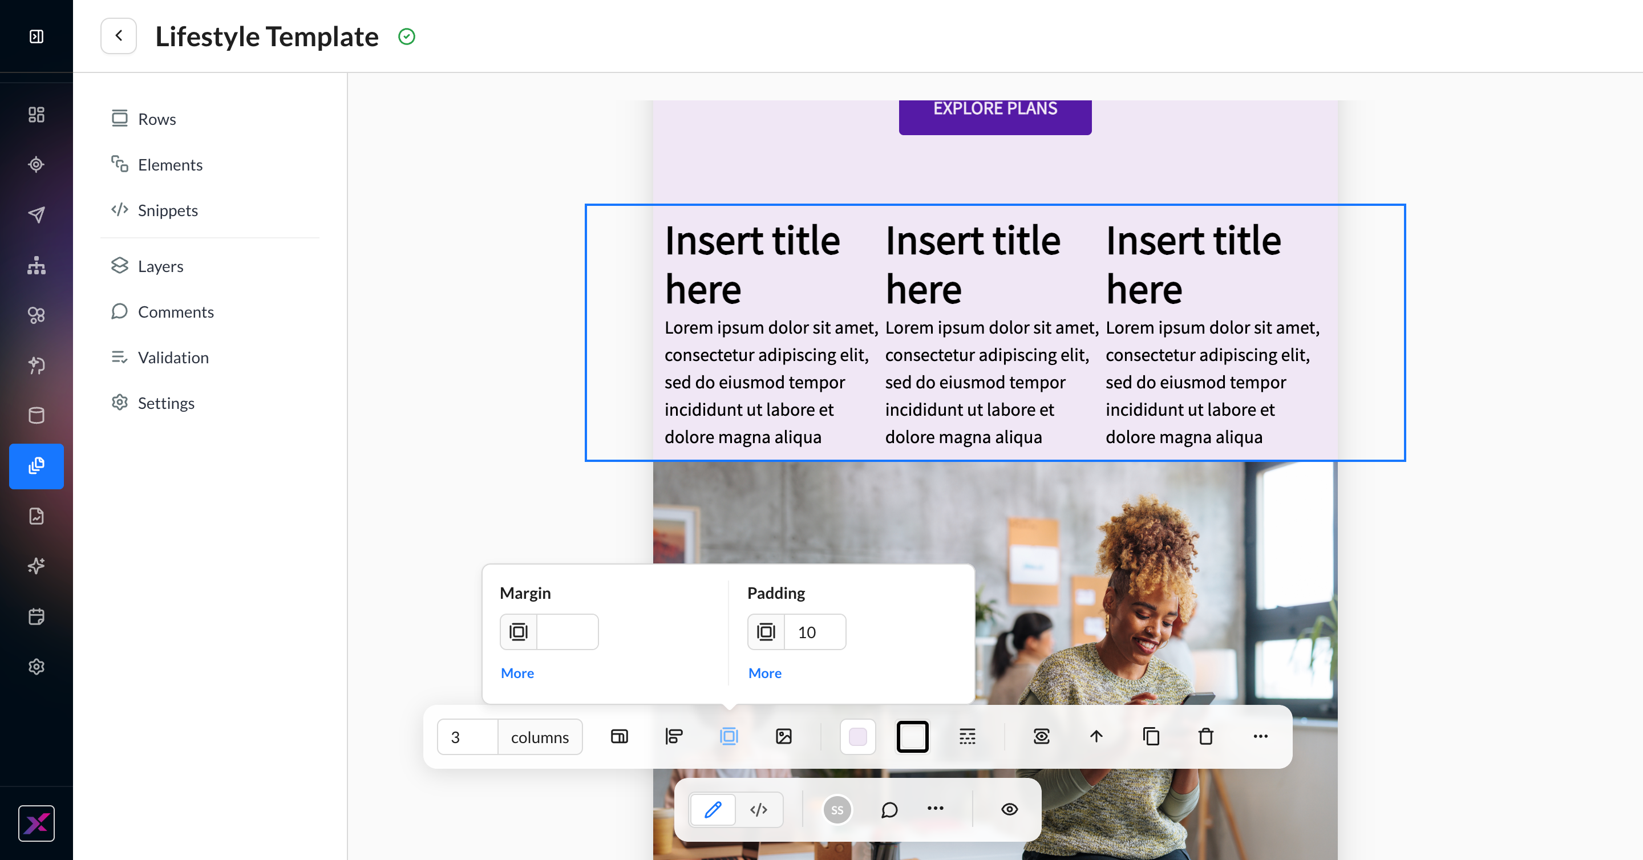Click the background image icon in toolbar
This screenshot has height=860, width=1643.
click(x=784, y=737)
